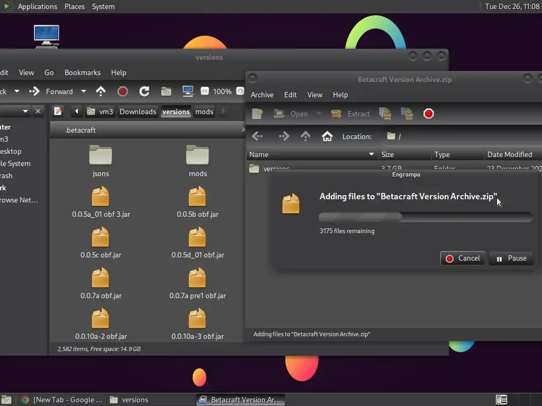Stop loading in the versions file manager

pos(122,91)
